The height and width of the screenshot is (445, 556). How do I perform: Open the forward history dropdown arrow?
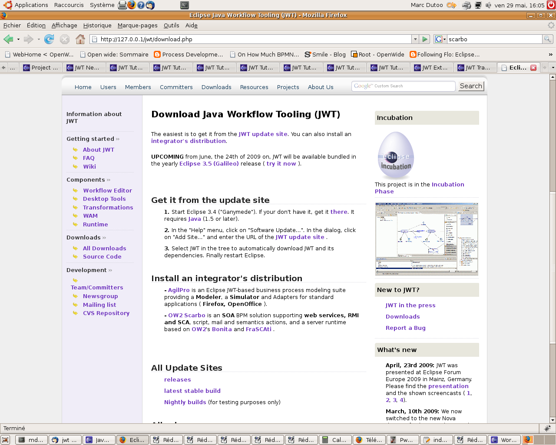coord(39,39)
